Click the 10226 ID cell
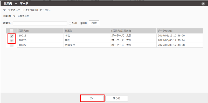208x103 pixels. (23, 40)
